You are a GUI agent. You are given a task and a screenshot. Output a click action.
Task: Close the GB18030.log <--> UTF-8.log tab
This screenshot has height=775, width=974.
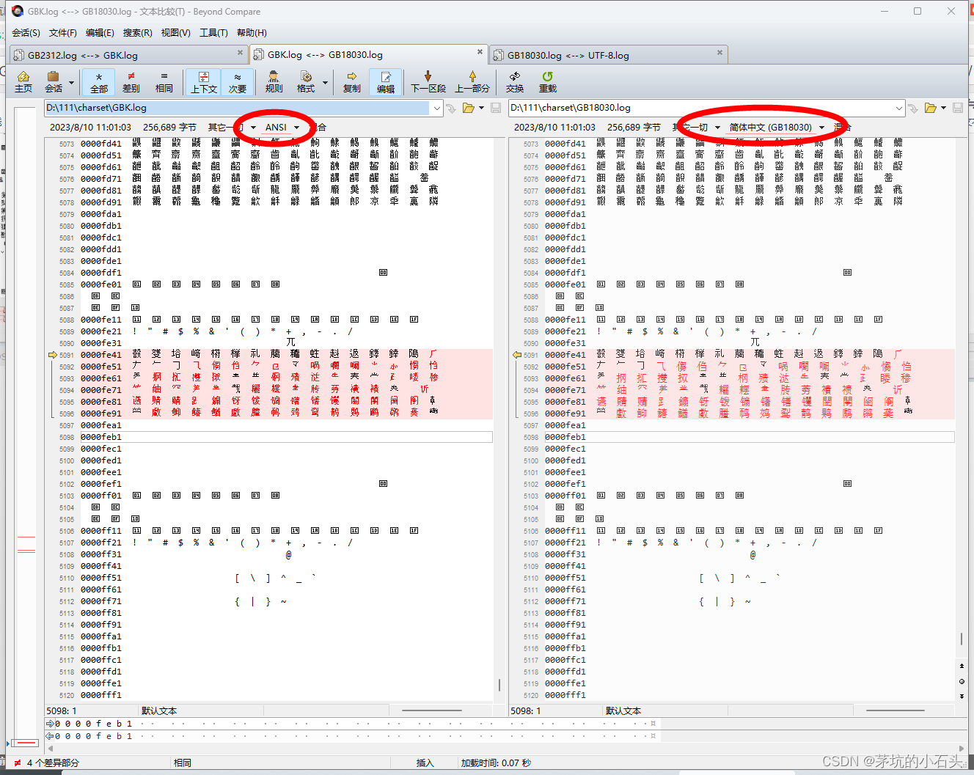719,52
